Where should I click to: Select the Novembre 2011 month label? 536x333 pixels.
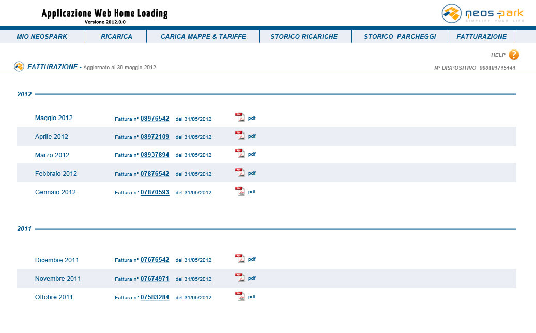tap(58, 279)
